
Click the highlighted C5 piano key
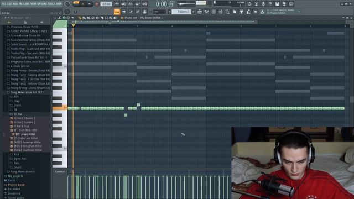tap(60, 108)
